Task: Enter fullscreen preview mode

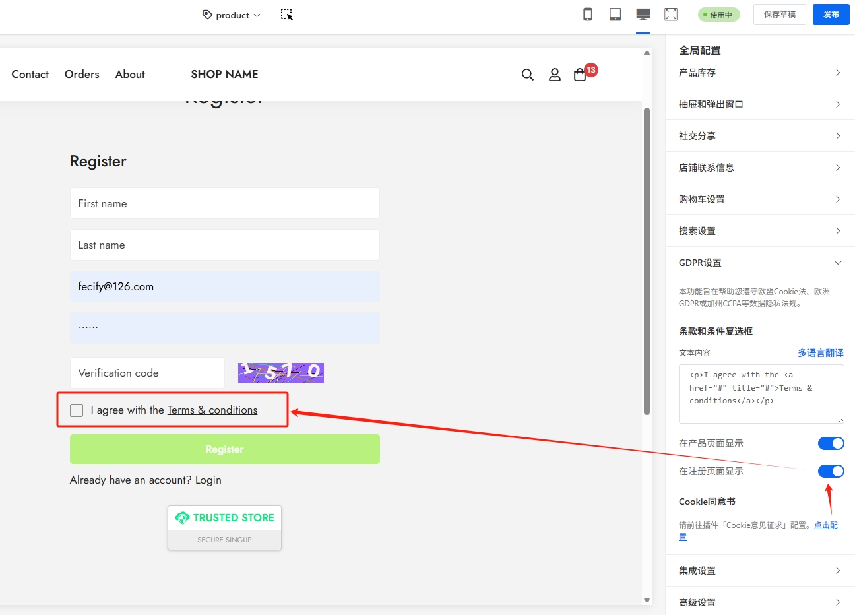Action: (671, 15)
